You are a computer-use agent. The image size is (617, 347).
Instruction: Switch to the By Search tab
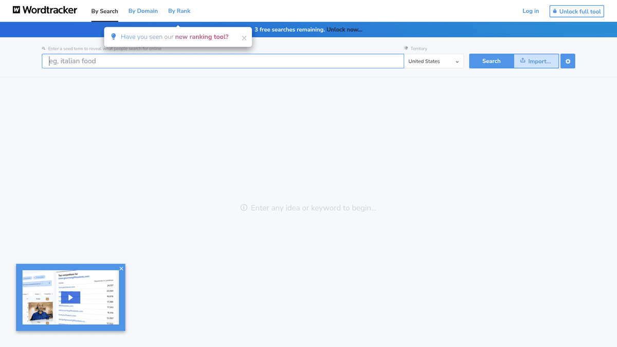point(105,11)
